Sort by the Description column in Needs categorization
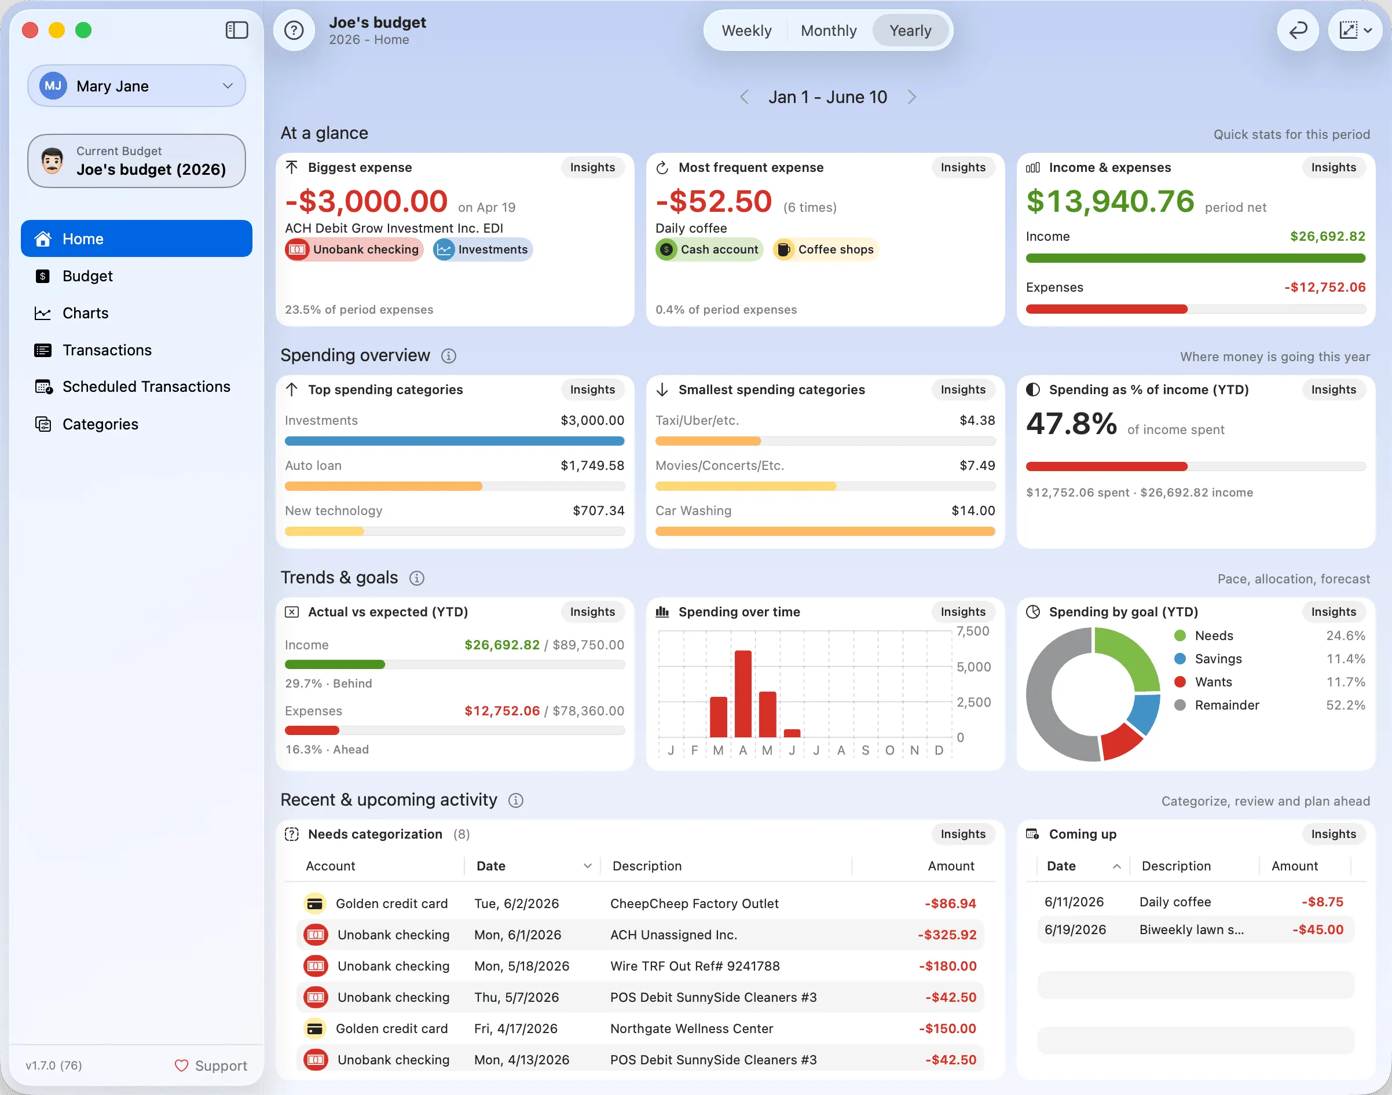1392x1095 pixels. coord(726,866)
